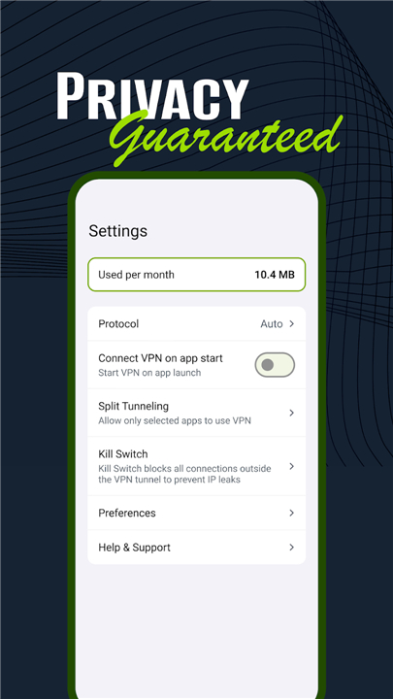The image size is (393, 699).
Task: Click the 10.4 MB usage value
Action: pyautogui.click(x=275, y=275)
